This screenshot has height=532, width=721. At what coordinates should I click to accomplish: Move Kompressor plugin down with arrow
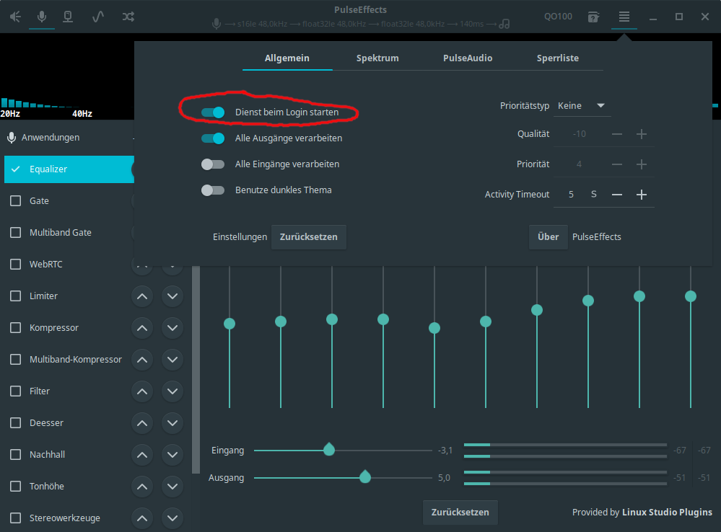pyautogui.click(x=172, y=328)
